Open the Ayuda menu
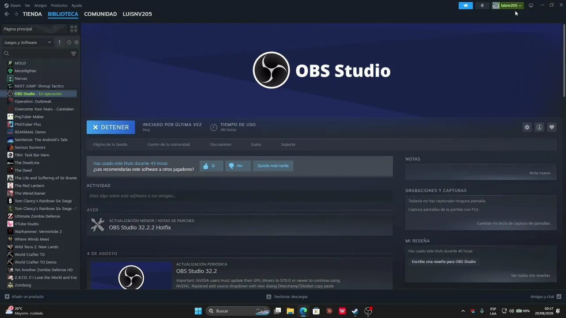Viewport: 566px width, 318px height. [76, 5]
